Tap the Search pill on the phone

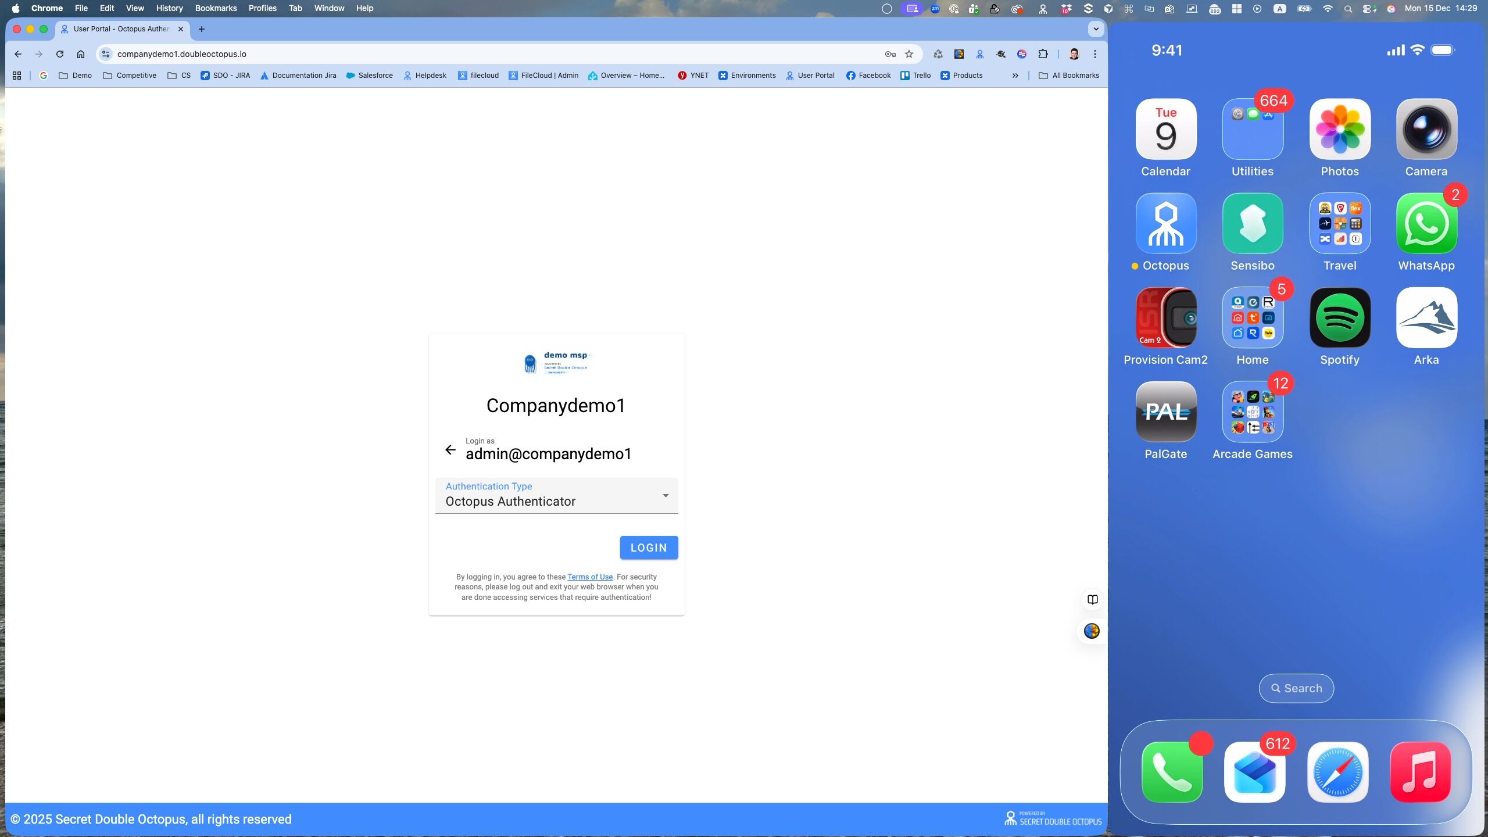pyautogui.click(x=1296, y=688)
